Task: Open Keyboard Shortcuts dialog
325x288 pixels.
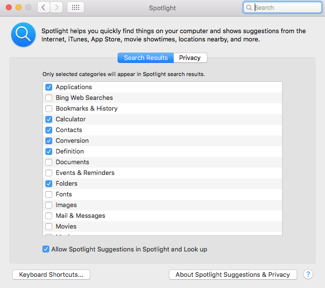Action: click(51, 274)
